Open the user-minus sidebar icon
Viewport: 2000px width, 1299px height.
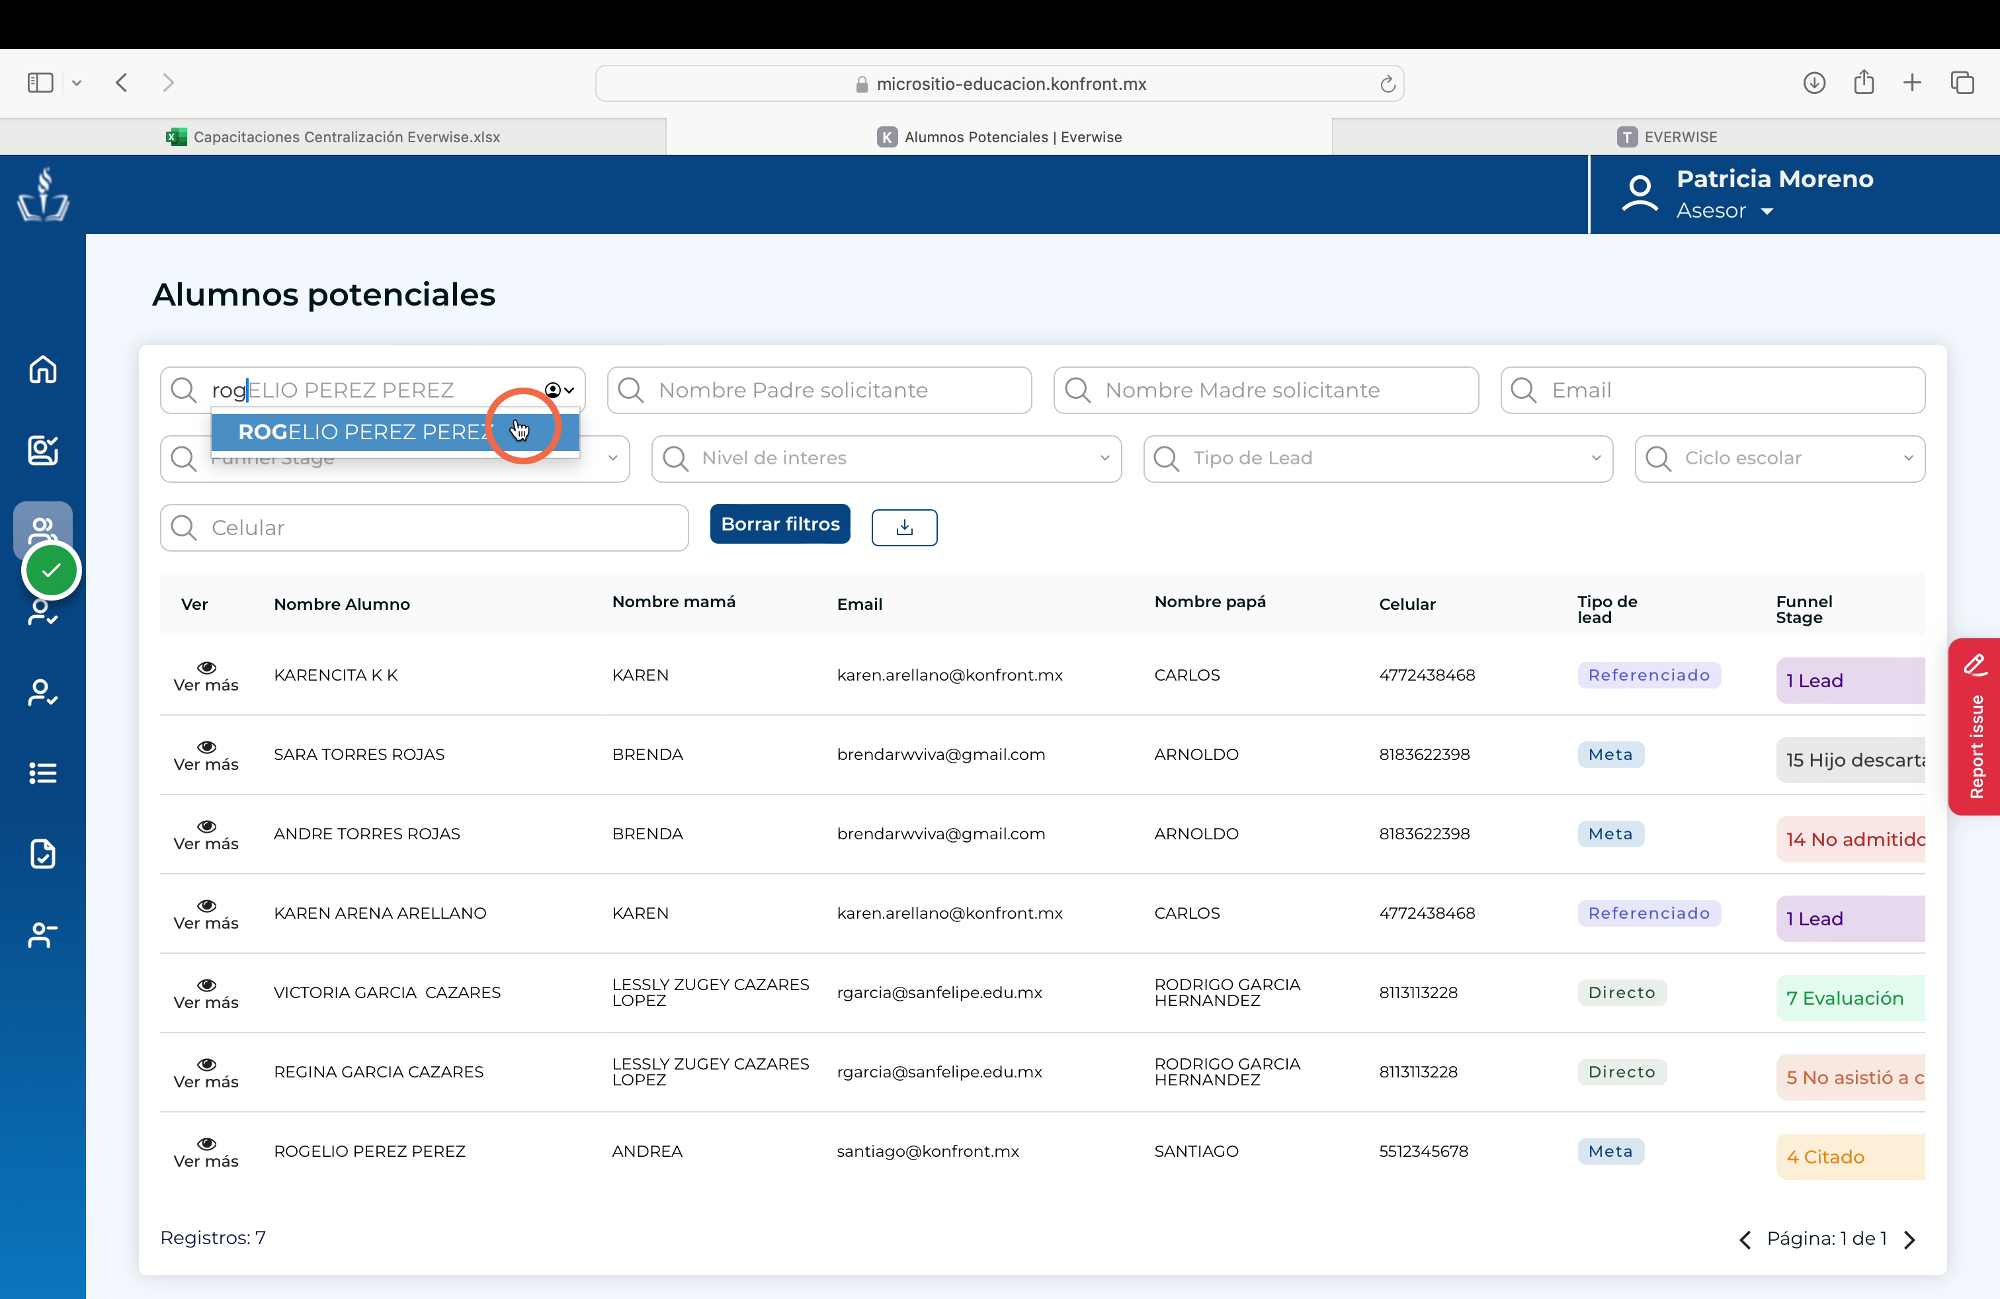43,935
